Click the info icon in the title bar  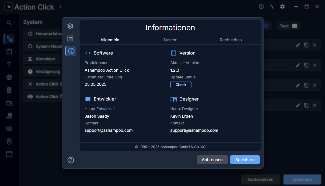coord(261,7)
